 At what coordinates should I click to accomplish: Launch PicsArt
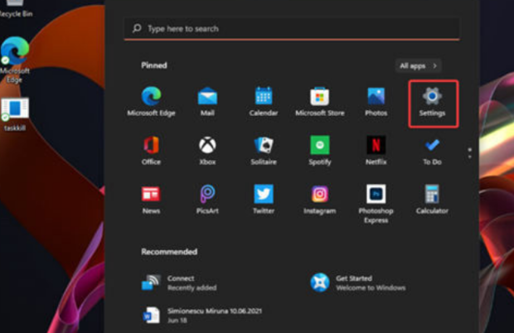tap(207, 200)
